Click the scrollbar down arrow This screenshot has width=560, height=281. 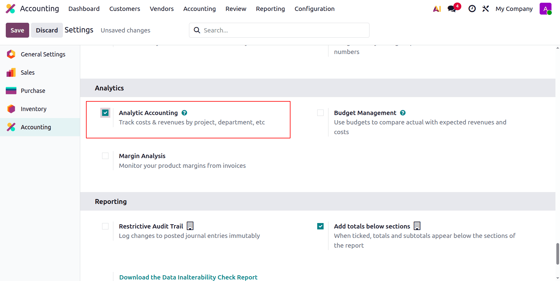point(558,278)
